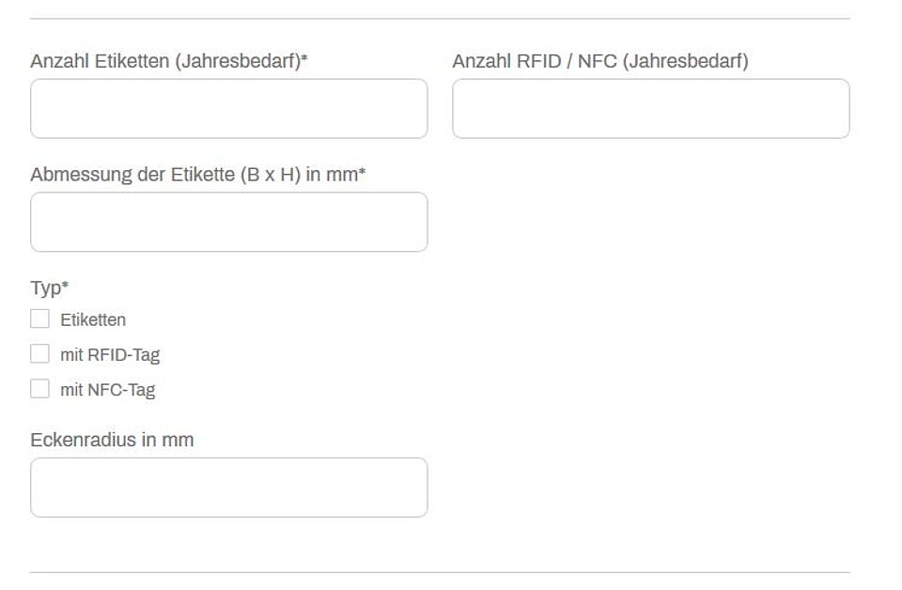Click the Anzahl RFID / NFC (Jahresbedarf) label

pos(600,62)
